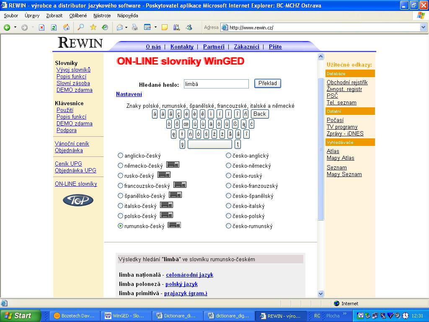Image resolution: width=429 pixels, height=322 pixels.
Task: Open the Windows Start button
Action: (20, 316)
